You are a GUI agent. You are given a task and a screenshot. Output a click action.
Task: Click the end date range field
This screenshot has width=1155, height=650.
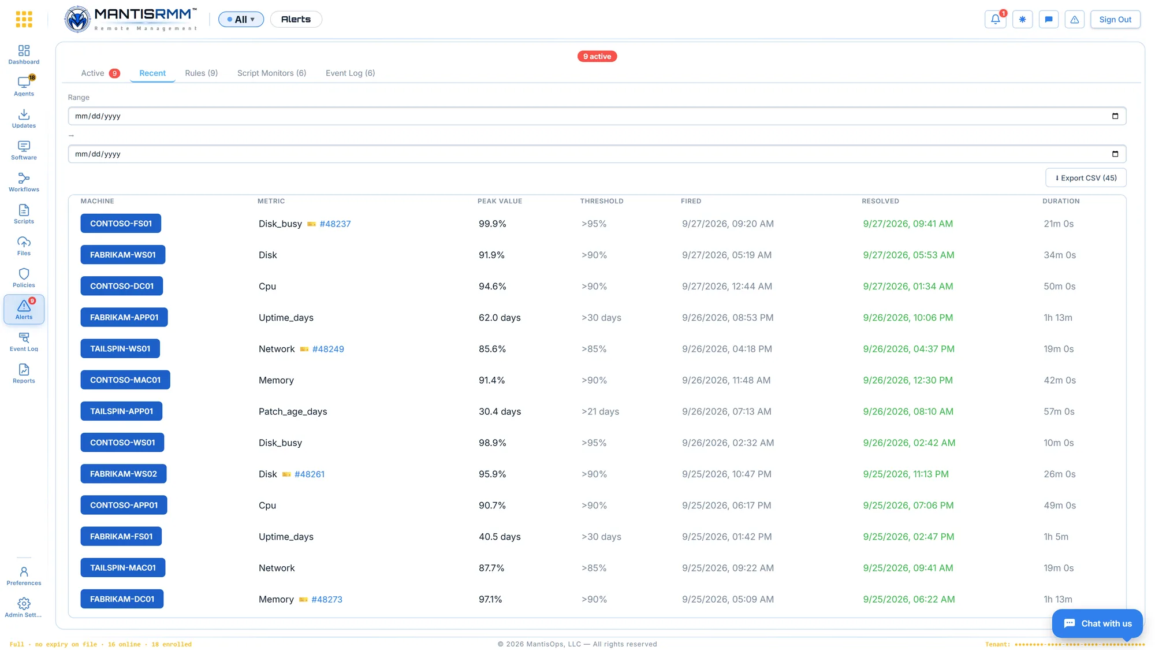coord(597,154)
